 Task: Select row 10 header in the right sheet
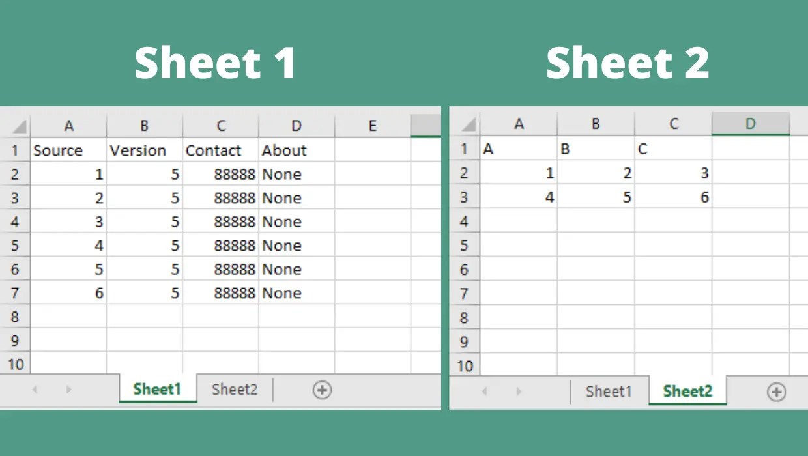pyautogui.click(x=465, y=365)
